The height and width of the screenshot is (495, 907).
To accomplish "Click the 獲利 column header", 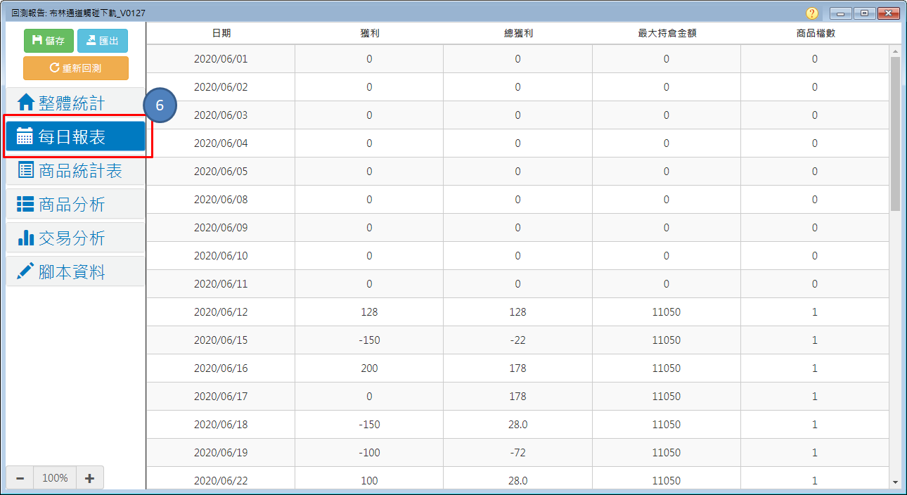I will coord(369,33).
